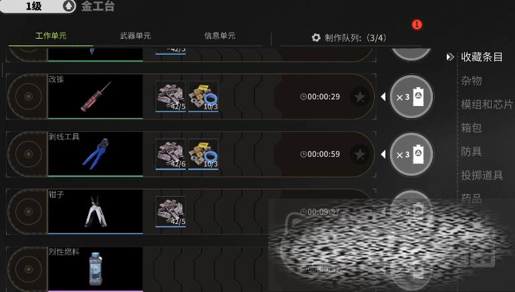Click the 10/3 parts material in 剥线工具 row
515x292 pixels.
point(203,154)
